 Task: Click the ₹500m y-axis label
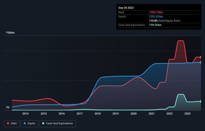pyautogui.click(x=10, y=33)
